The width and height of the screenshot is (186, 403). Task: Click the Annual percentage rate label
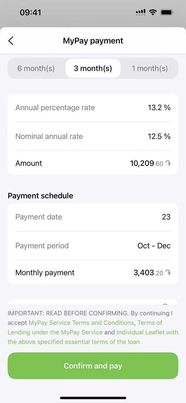(x=55, y=108)
